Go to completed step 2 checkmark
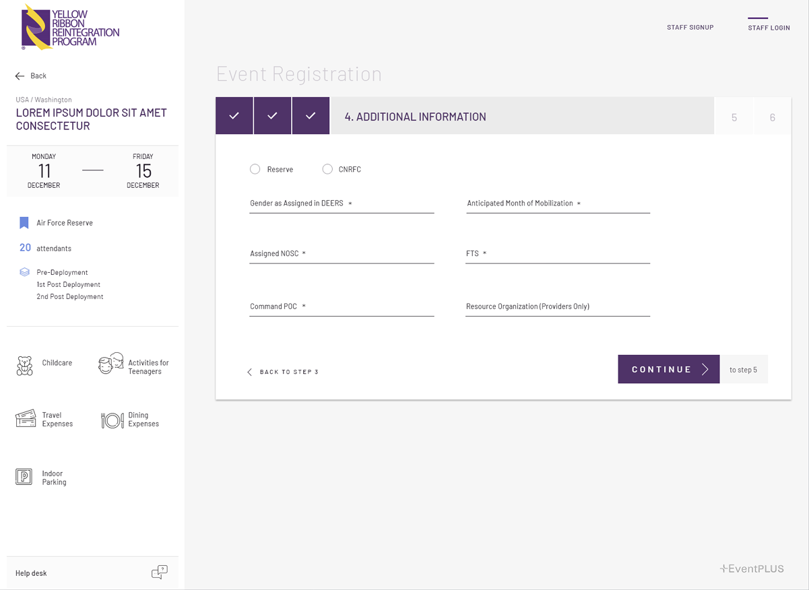The image size is (809, 590). (273, 116)
